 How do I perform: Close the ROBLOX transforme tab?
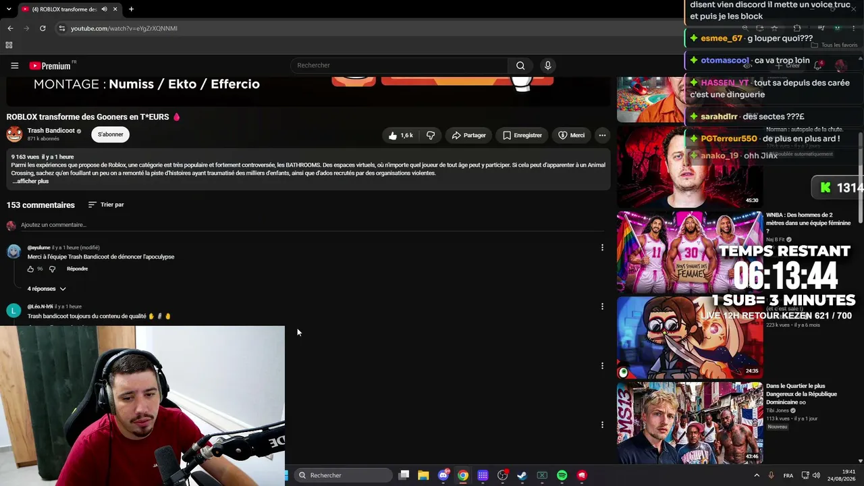click(115, 9)
